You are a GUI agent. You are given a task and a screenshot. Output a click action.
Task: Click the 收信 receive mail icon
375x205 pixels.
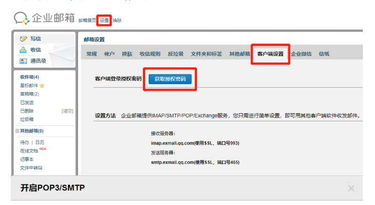tap(23, 50)
